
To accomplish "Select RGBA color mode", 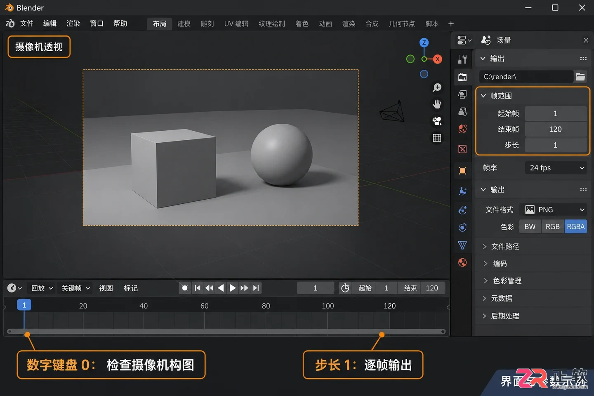I will click(x=575, y=226).
